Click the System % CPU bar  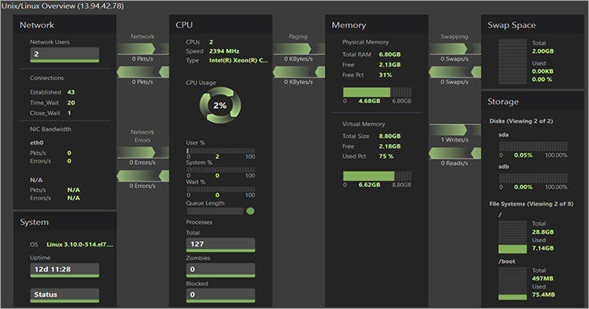(x=221, y=170)
